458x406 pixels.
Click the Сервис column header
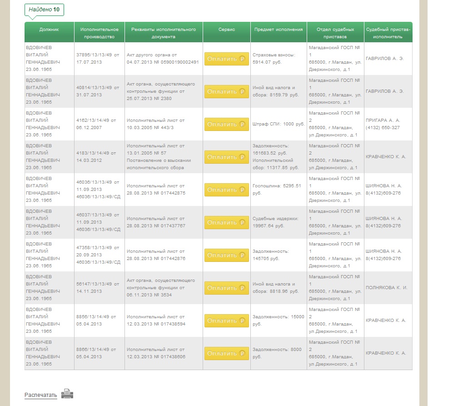tap(226, 30)
